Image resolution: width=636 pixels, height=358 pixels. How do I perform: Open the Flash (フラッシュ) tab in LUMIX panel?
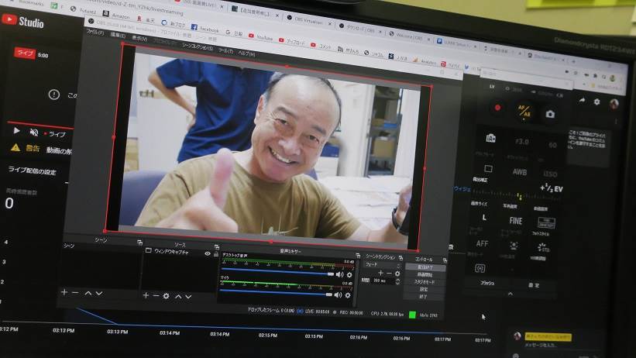[487, 284]
